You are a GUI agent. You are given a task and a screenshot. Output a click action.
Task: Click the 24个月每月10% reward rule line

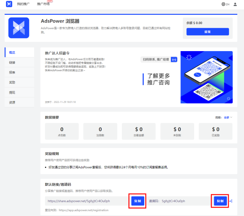pos(109,167)
